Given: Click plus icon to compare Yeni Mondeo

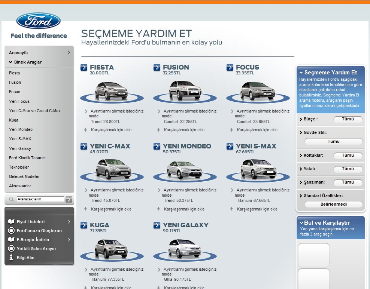Looking at the screenshot, I should (158, 209).
